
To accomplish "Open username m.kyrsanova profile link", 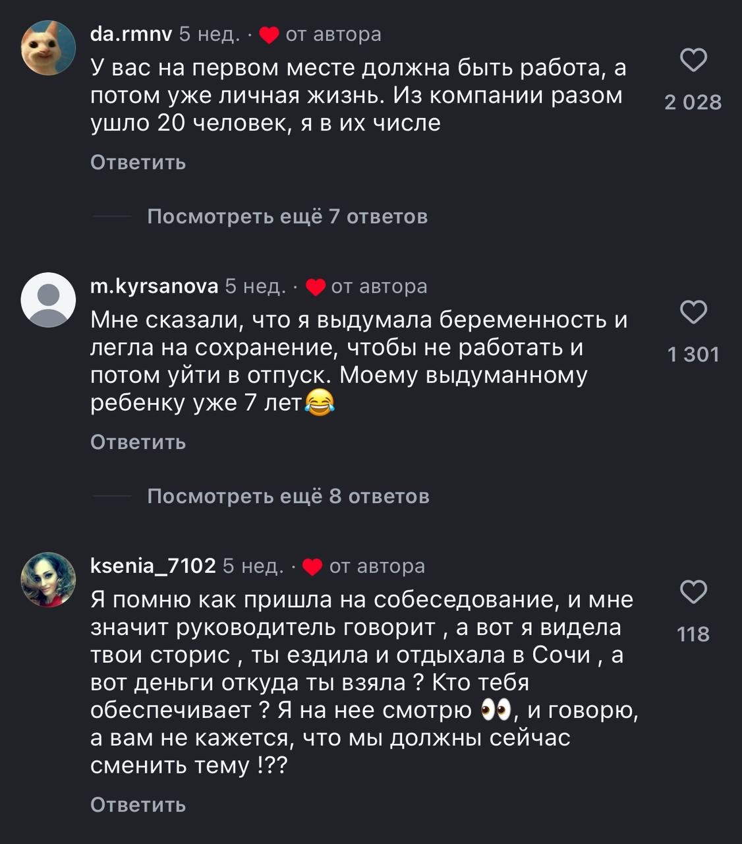I will 154,286.
